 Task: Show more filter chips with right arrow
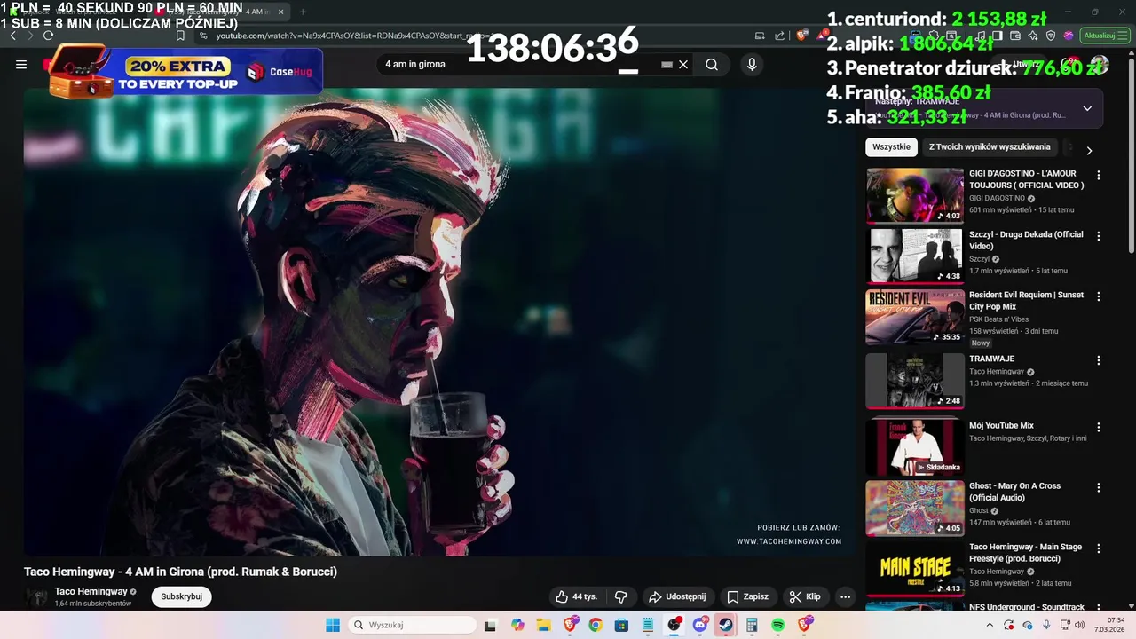[x=1089, y=150]
